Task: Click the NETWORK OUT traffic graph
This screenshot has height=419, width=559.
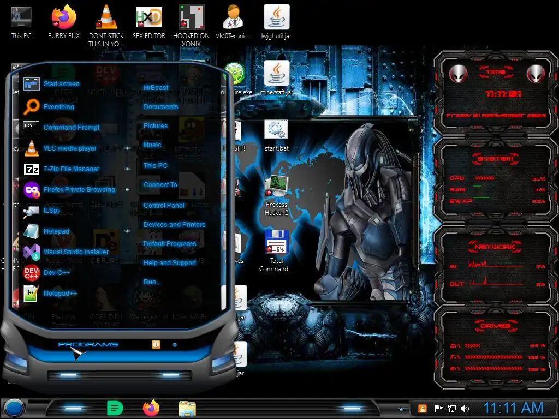Action: (496, 281)
